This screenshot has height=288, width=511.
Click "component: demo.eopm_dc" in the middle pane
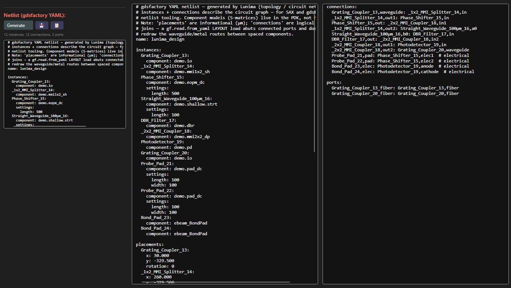click(x=175, y=82)
